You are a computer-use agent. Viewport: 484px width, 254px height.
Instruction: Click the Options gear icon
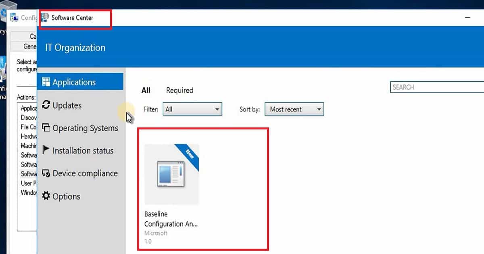[x=46, y=196]
